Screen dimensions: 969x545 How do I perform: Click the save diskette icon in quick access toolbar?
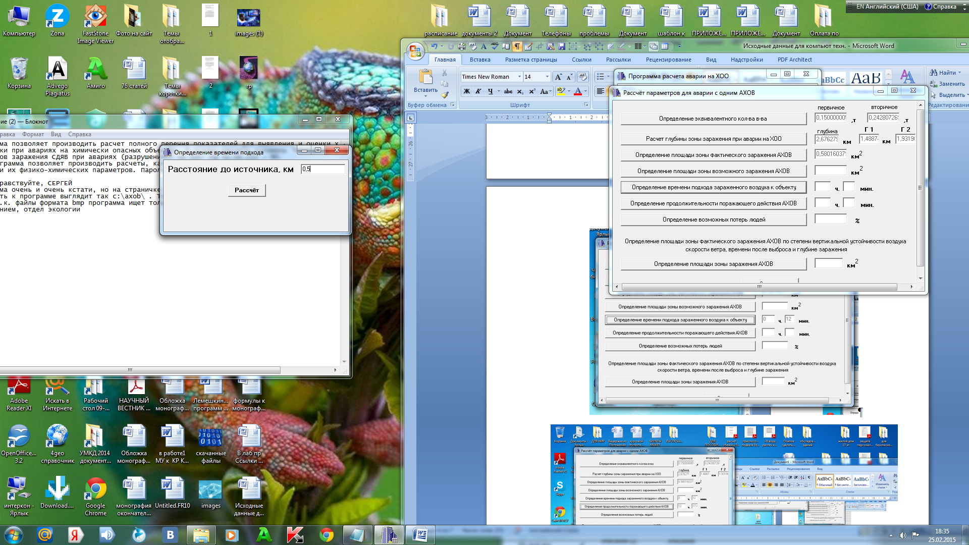point(561,46)
